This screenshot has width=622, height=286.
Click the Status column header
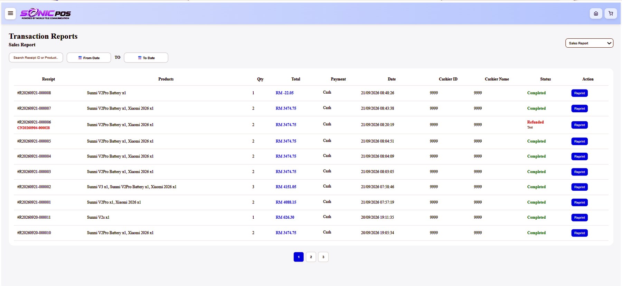(x=546, y=79)
